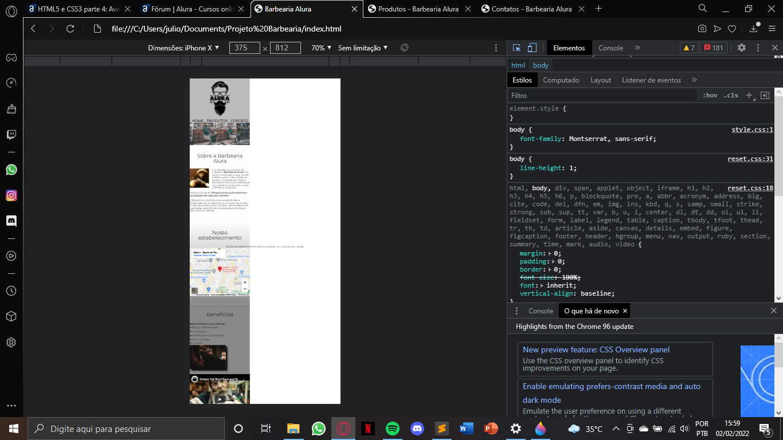Click errors count 181 badge
Screen dimensions: 783x440
[714, 48]
